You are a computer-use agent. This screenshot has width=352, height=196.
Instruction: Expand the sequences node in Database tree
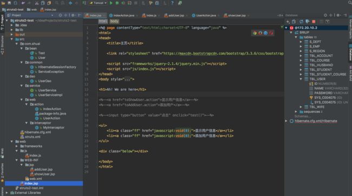296,112
